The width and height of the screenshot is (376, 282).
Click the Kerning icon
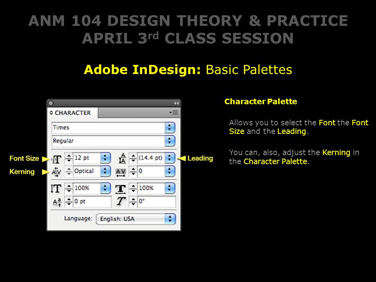pyautogui.click(x=56, y=172)
